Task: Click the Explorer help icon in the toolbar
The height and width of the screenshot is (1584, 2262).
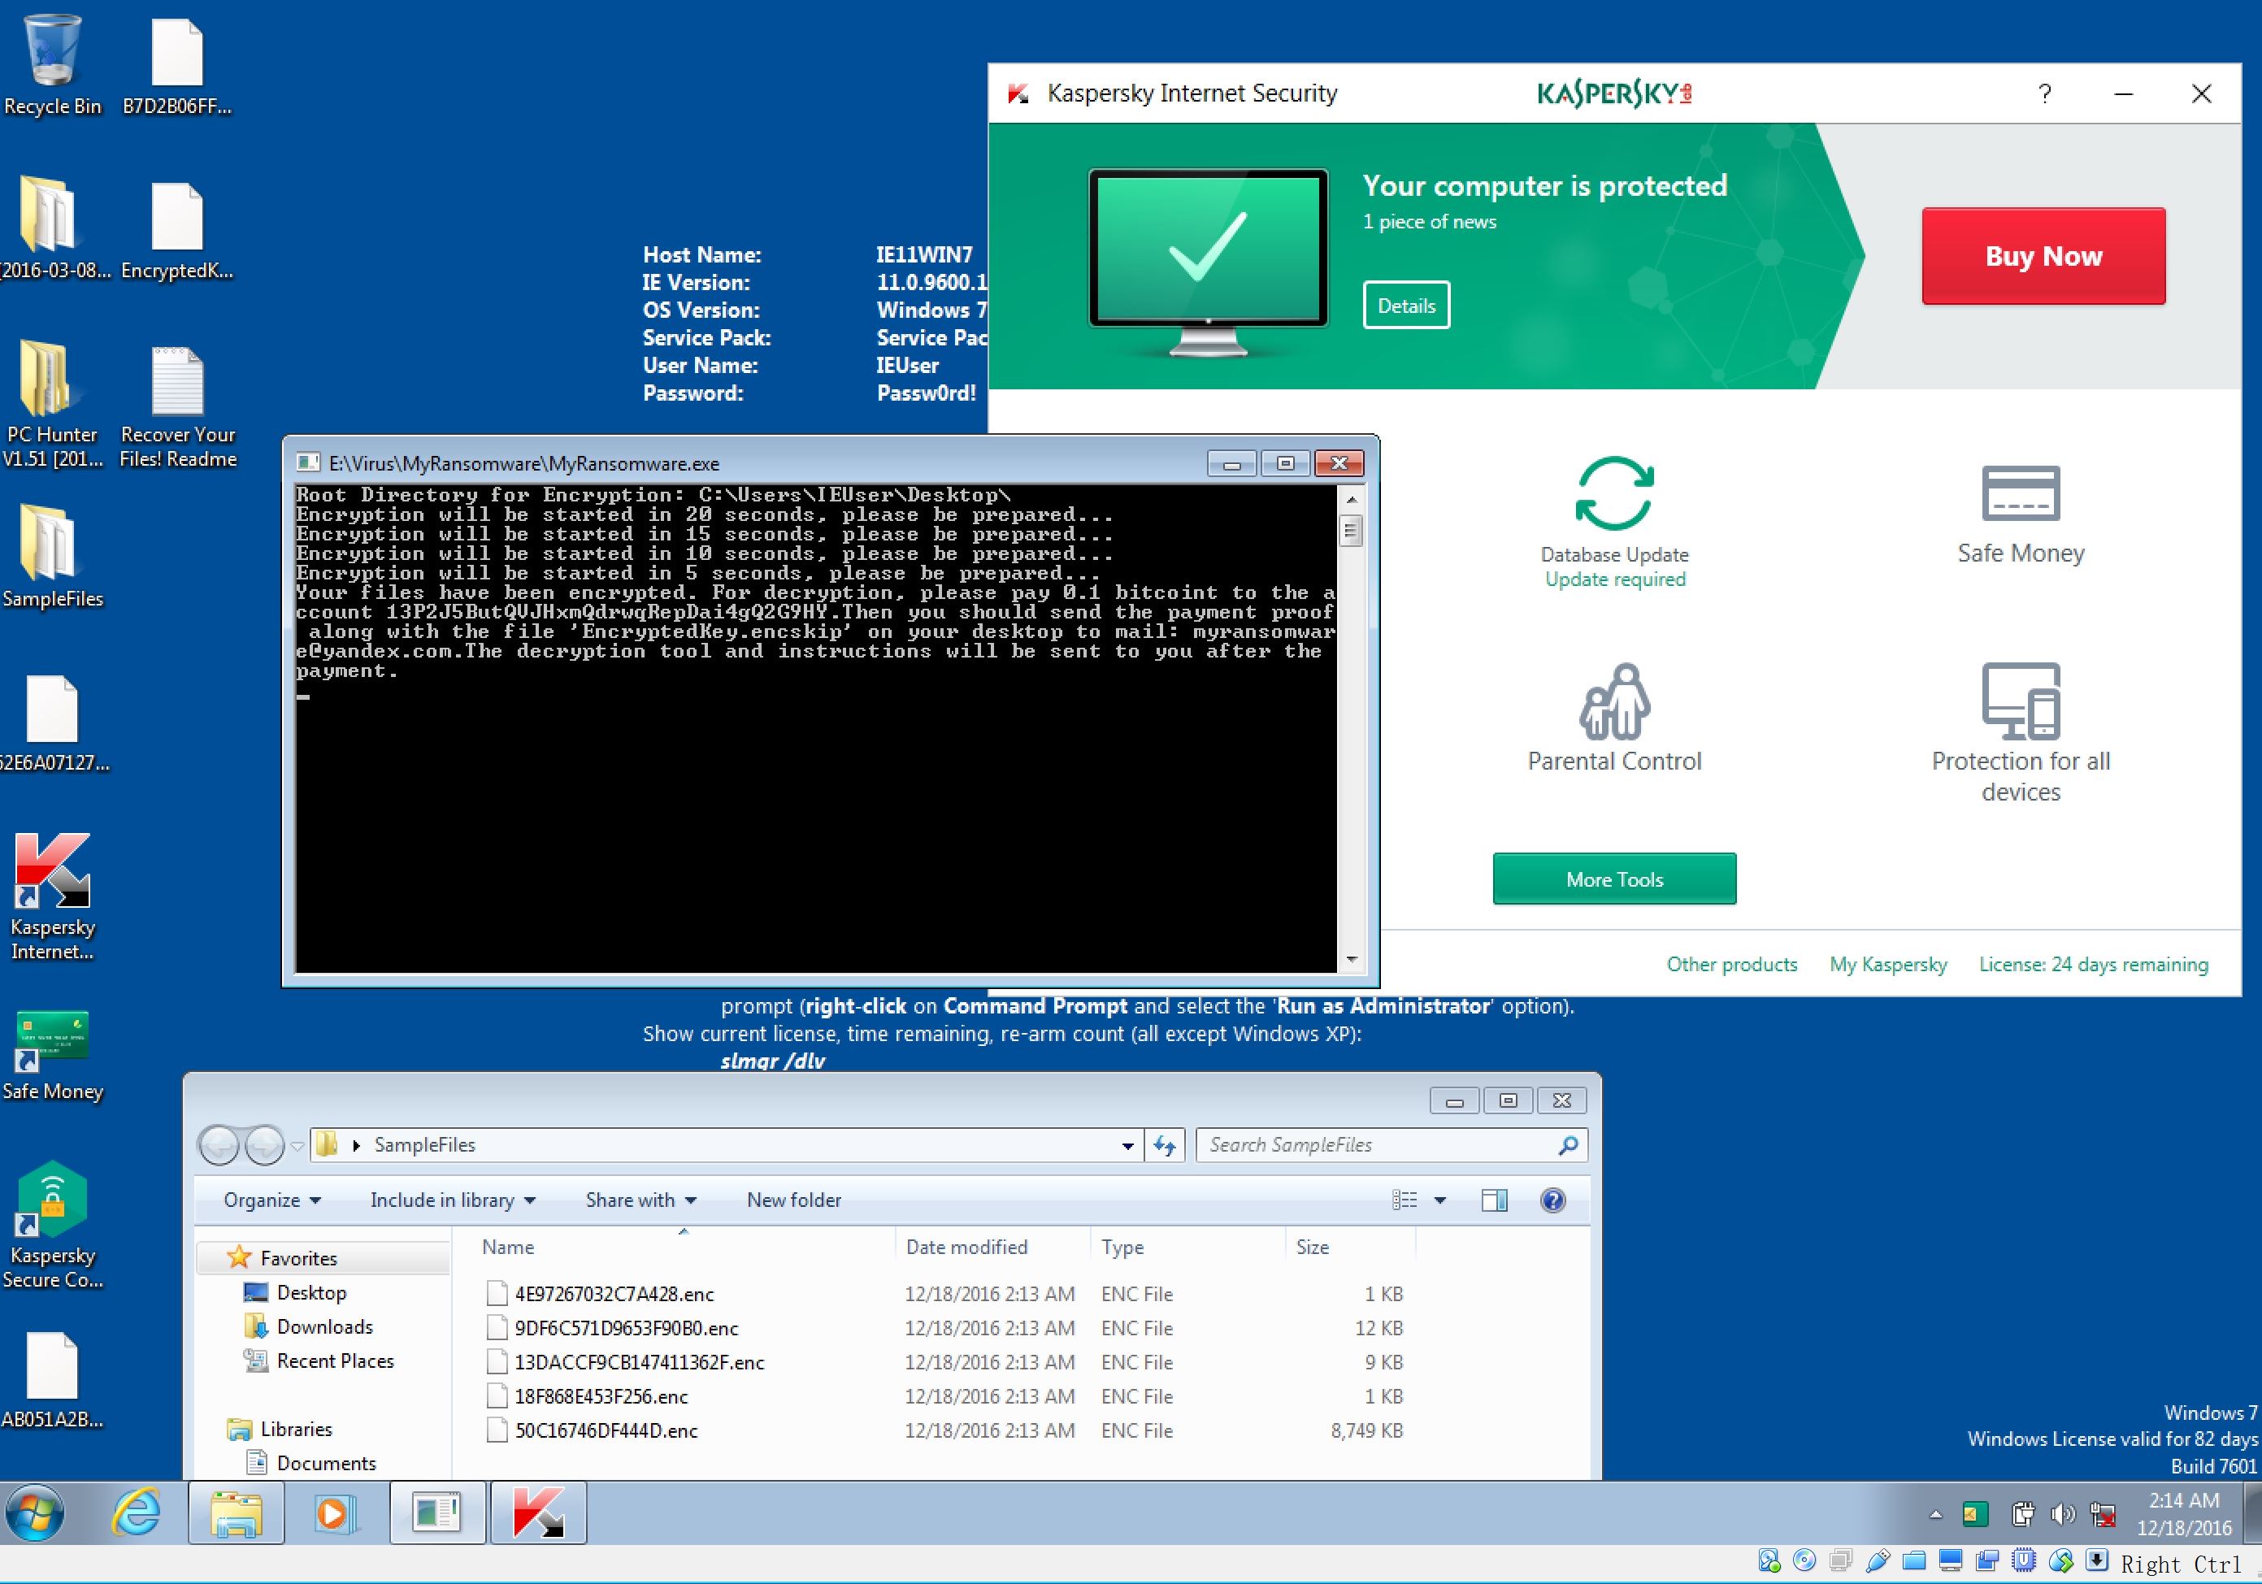Action: [1552, 1200]
